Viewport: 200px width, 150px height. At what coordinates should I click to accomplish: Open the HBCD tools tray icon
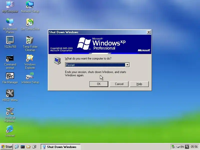(x=187, y=147)
